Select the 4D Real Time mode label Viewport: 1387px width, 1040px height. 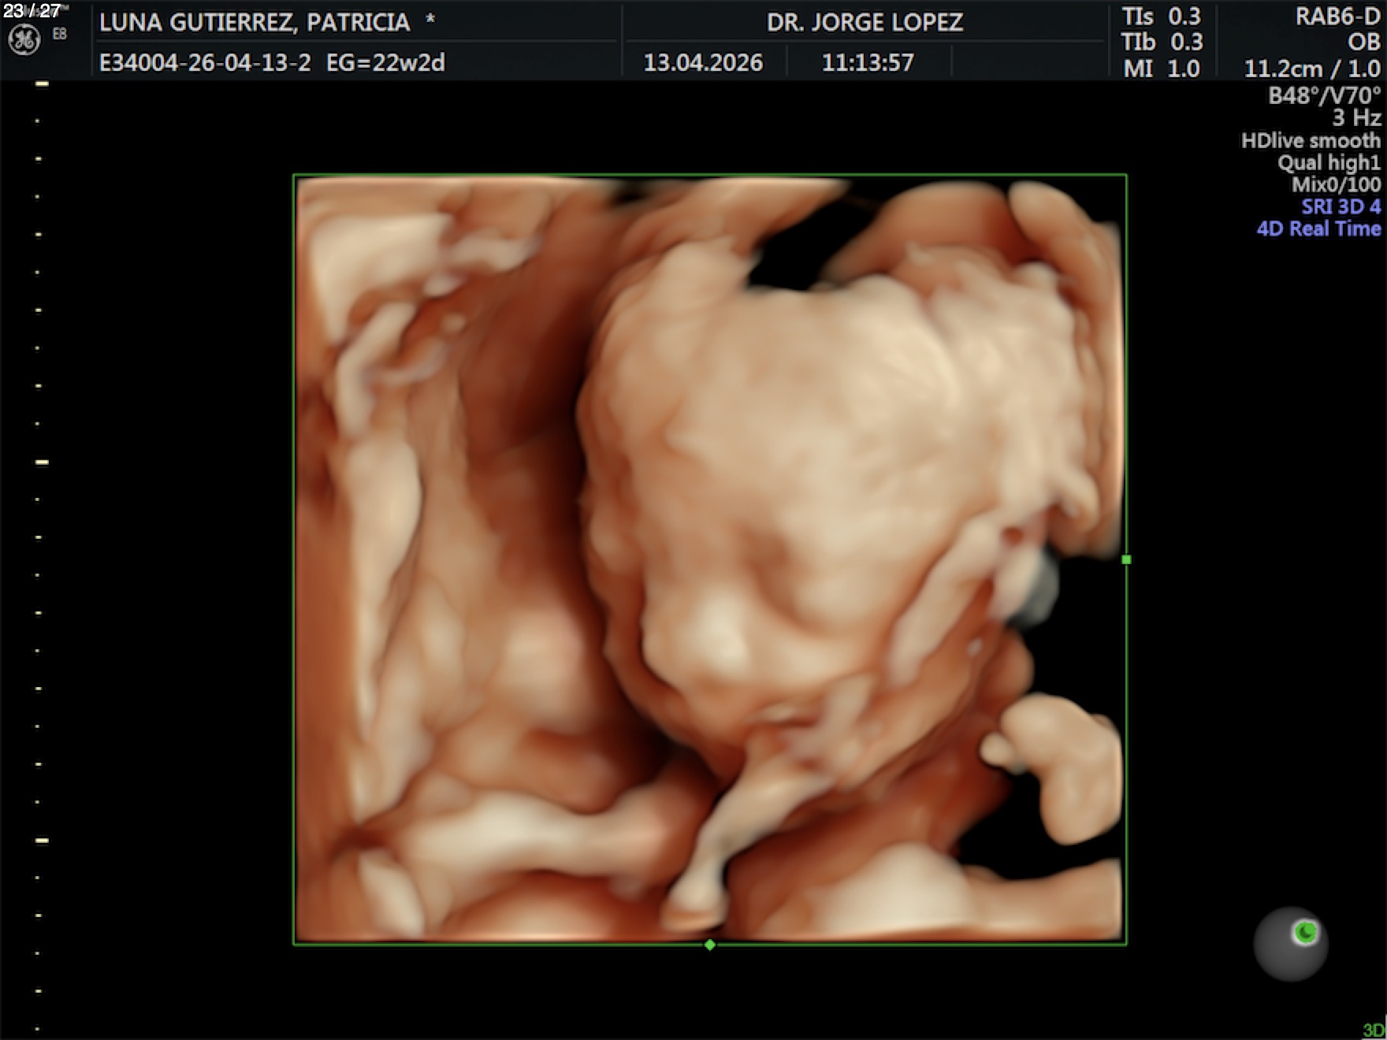click(x=1318, y=228)
